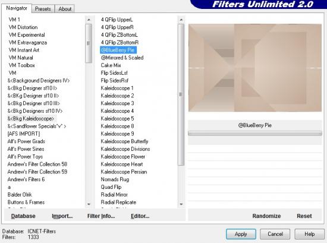Switch to the Presets tab

[43, 9]
